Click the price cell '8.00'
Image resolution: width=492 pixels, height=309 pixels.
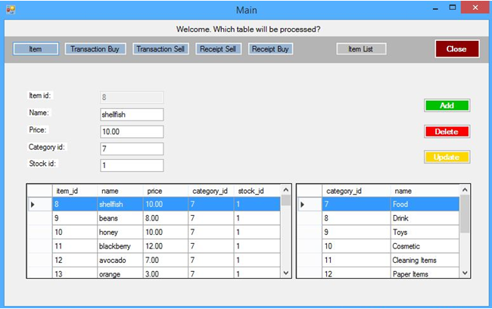[x=165, y=218]
